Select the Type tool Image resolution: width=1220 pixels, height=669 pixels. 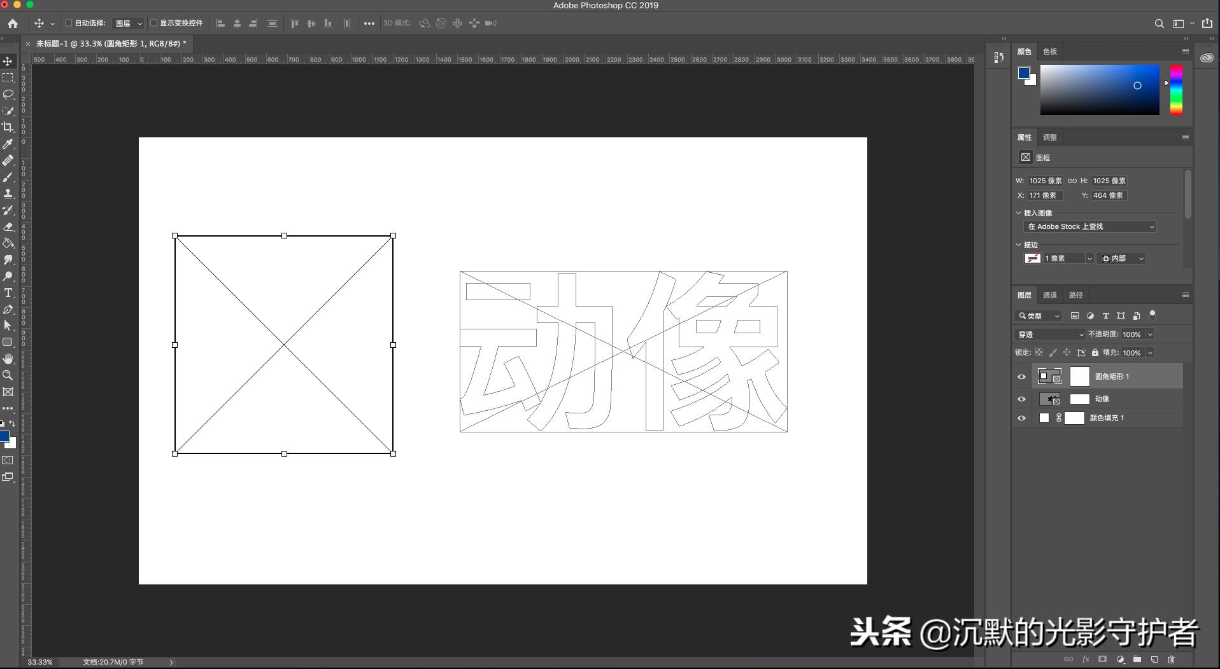(x=8, y=293)
